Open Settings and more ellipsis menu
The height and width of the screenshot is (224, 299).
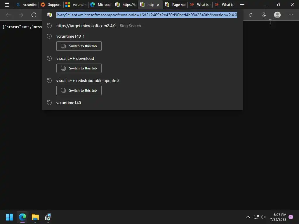click(291, 15)
